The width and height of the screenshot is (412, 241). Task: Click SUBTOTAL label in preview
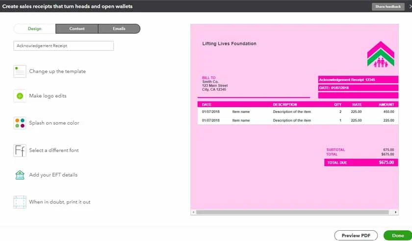[335, 150]
